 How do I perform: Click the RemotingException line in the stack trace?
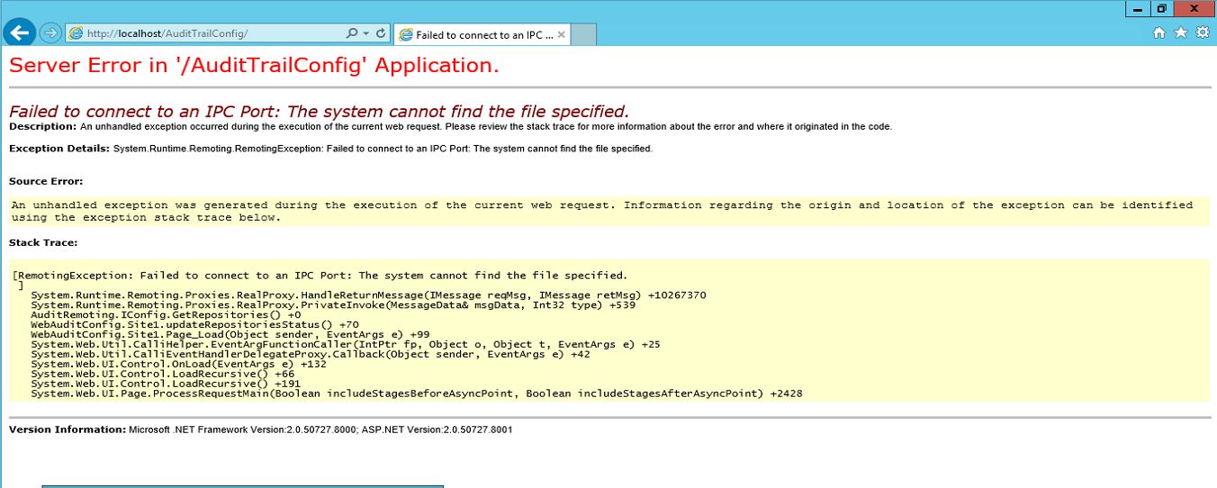(320, 276)
